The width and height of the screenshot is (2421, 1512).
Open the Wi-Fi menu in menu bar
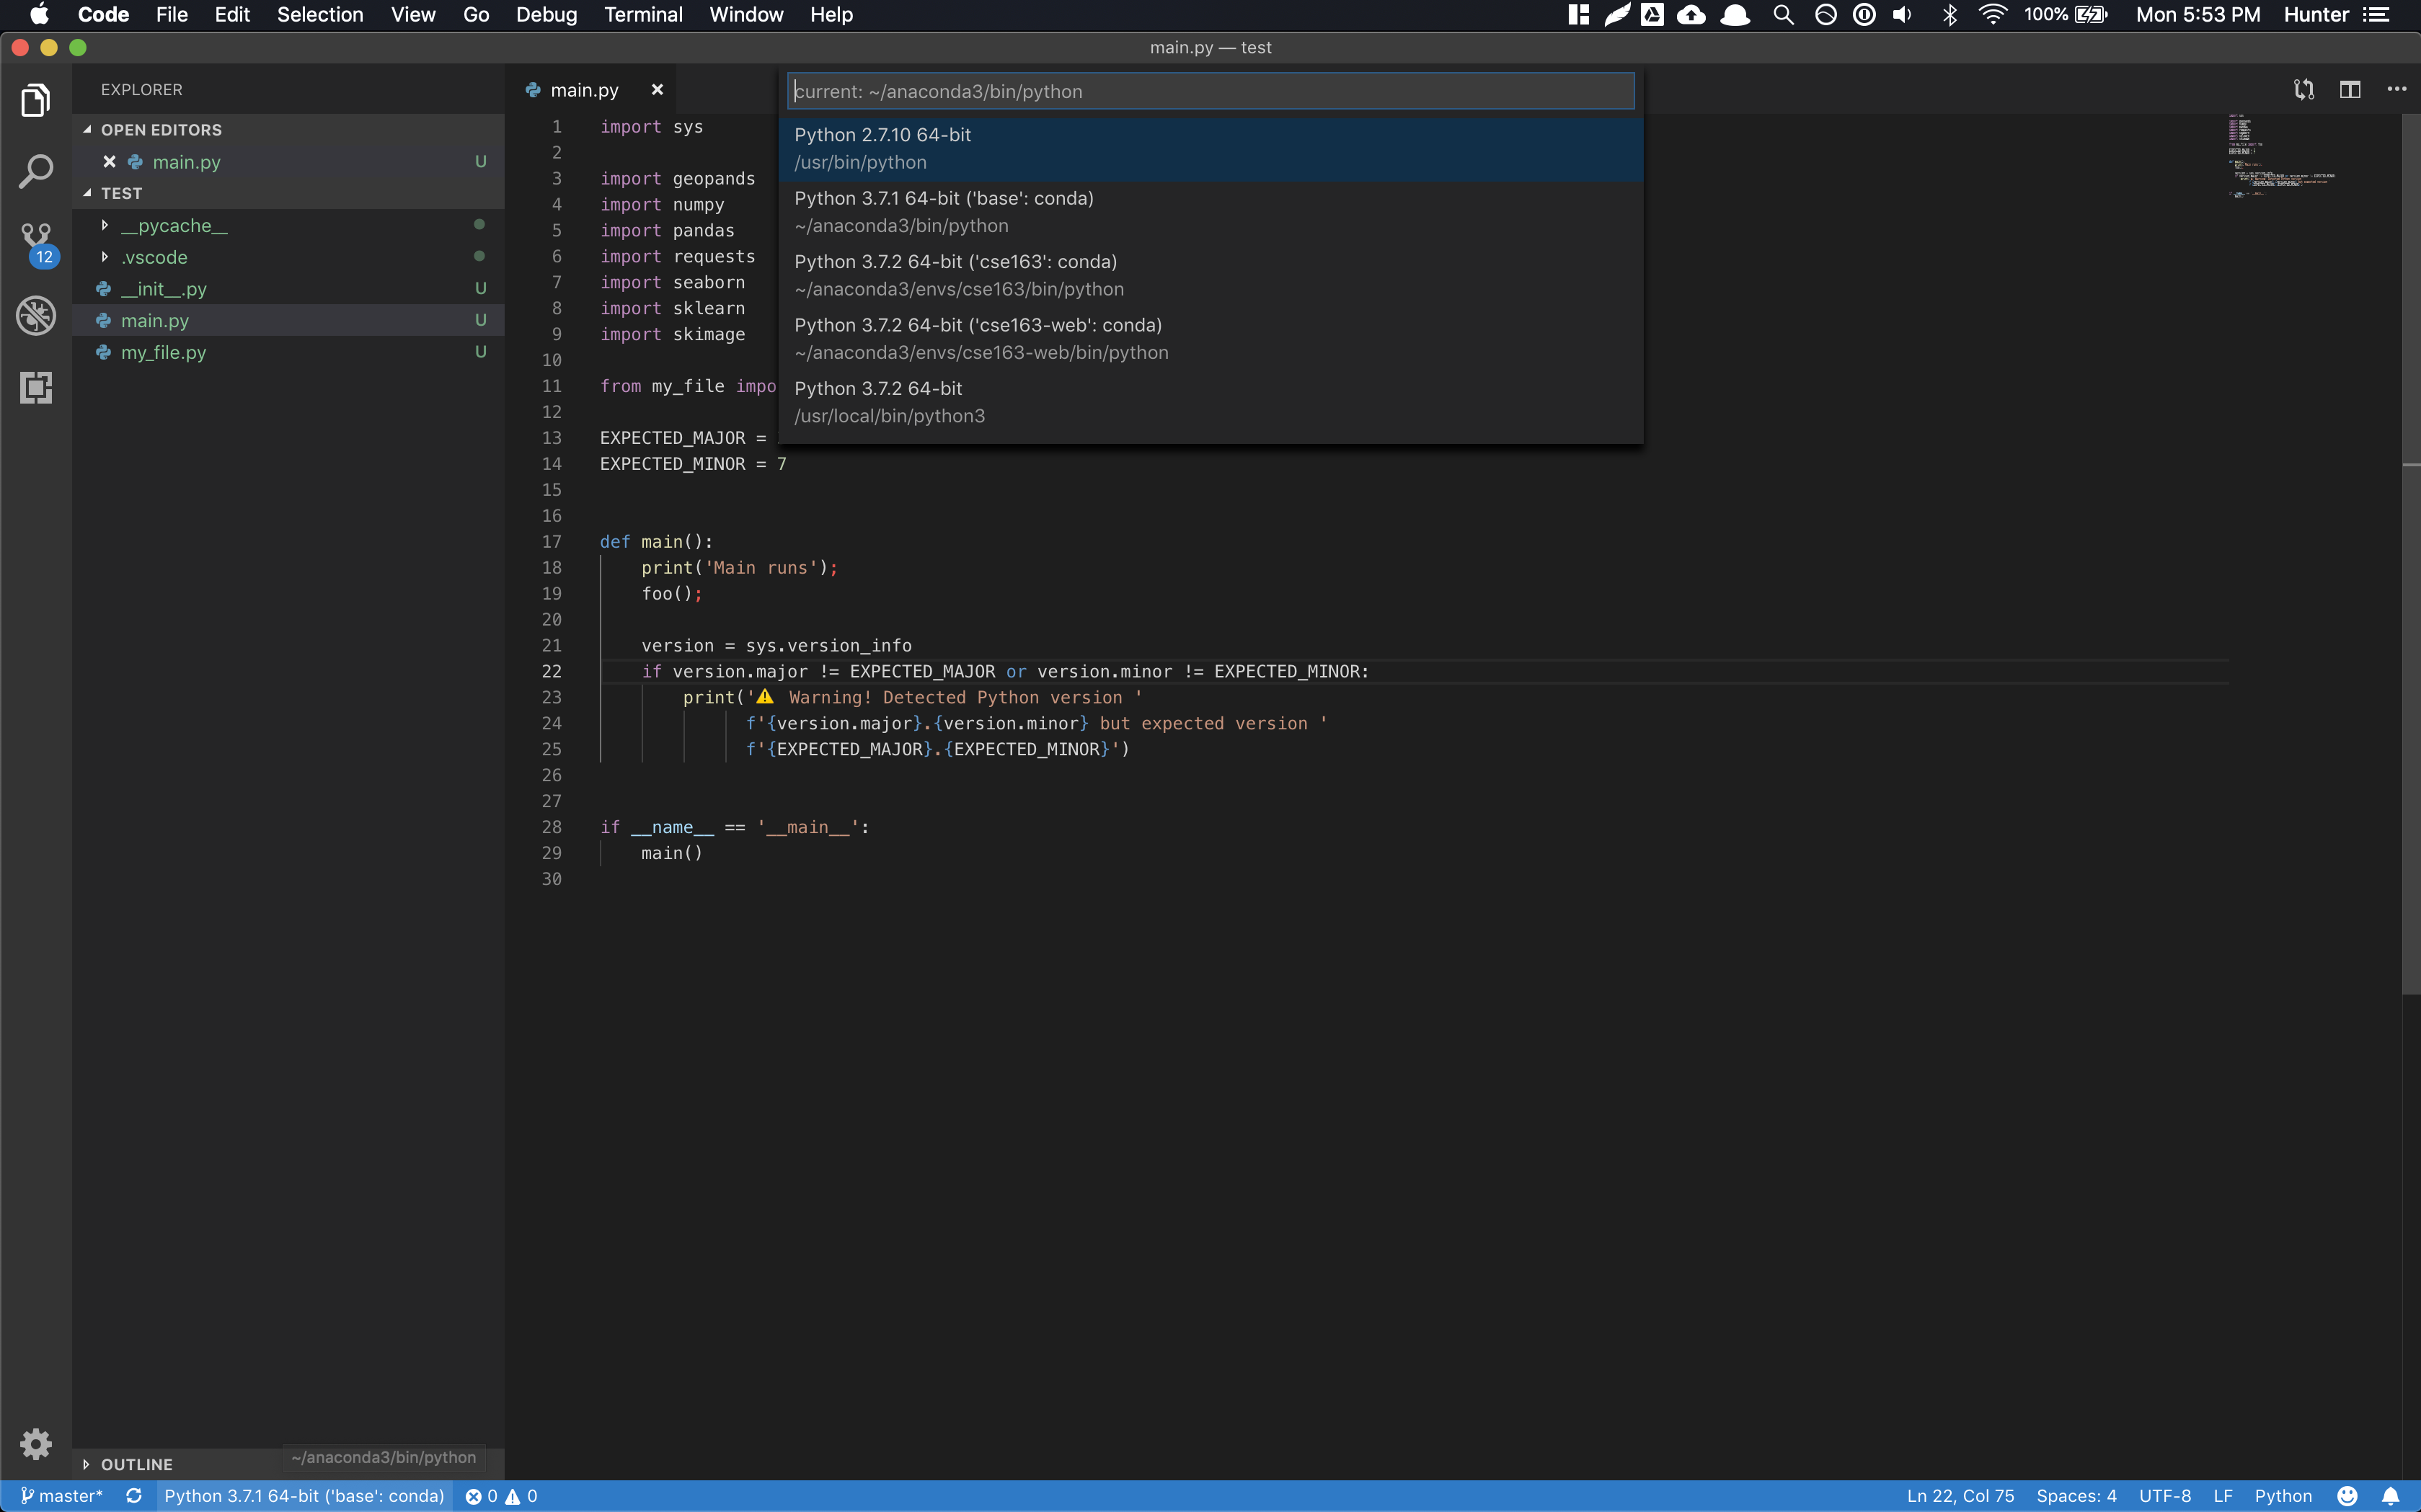1993,14
